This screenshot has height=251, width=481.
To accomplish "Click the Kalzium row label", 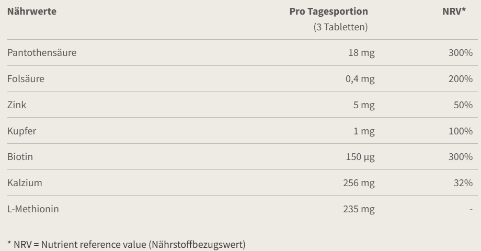I will coord(25,183).
